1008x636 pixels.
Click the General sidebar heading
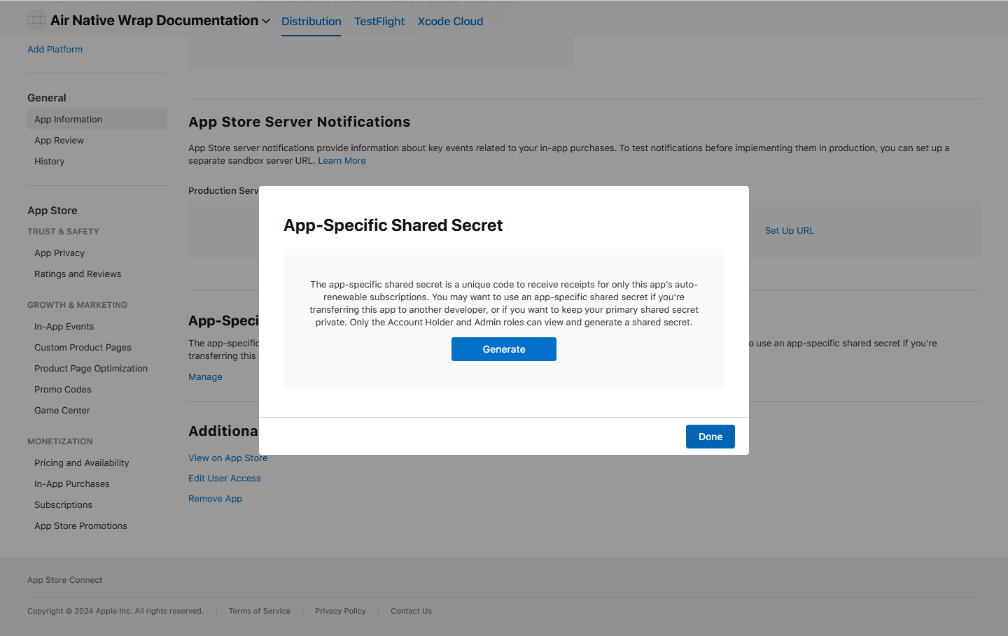(47, 98)
